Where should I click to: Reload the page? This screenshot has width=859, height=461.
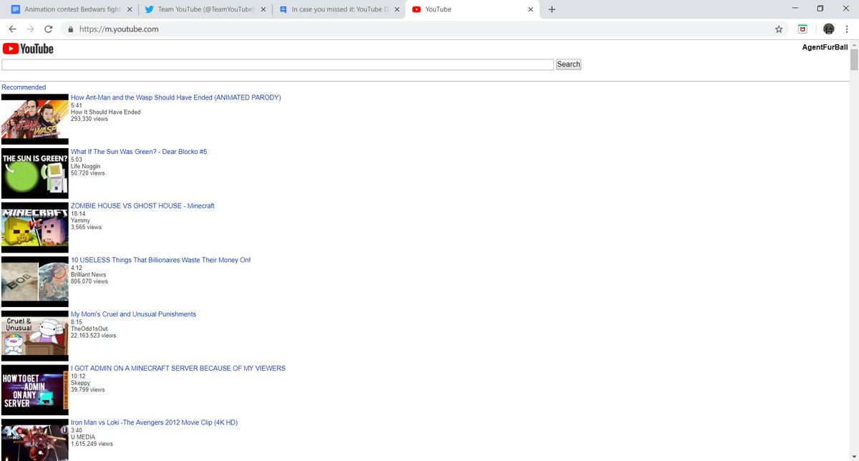(48, 29)
